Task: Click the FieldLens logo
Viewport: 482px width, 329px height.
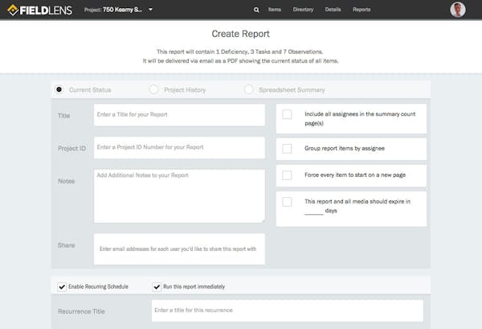Action: pos(39,10)
